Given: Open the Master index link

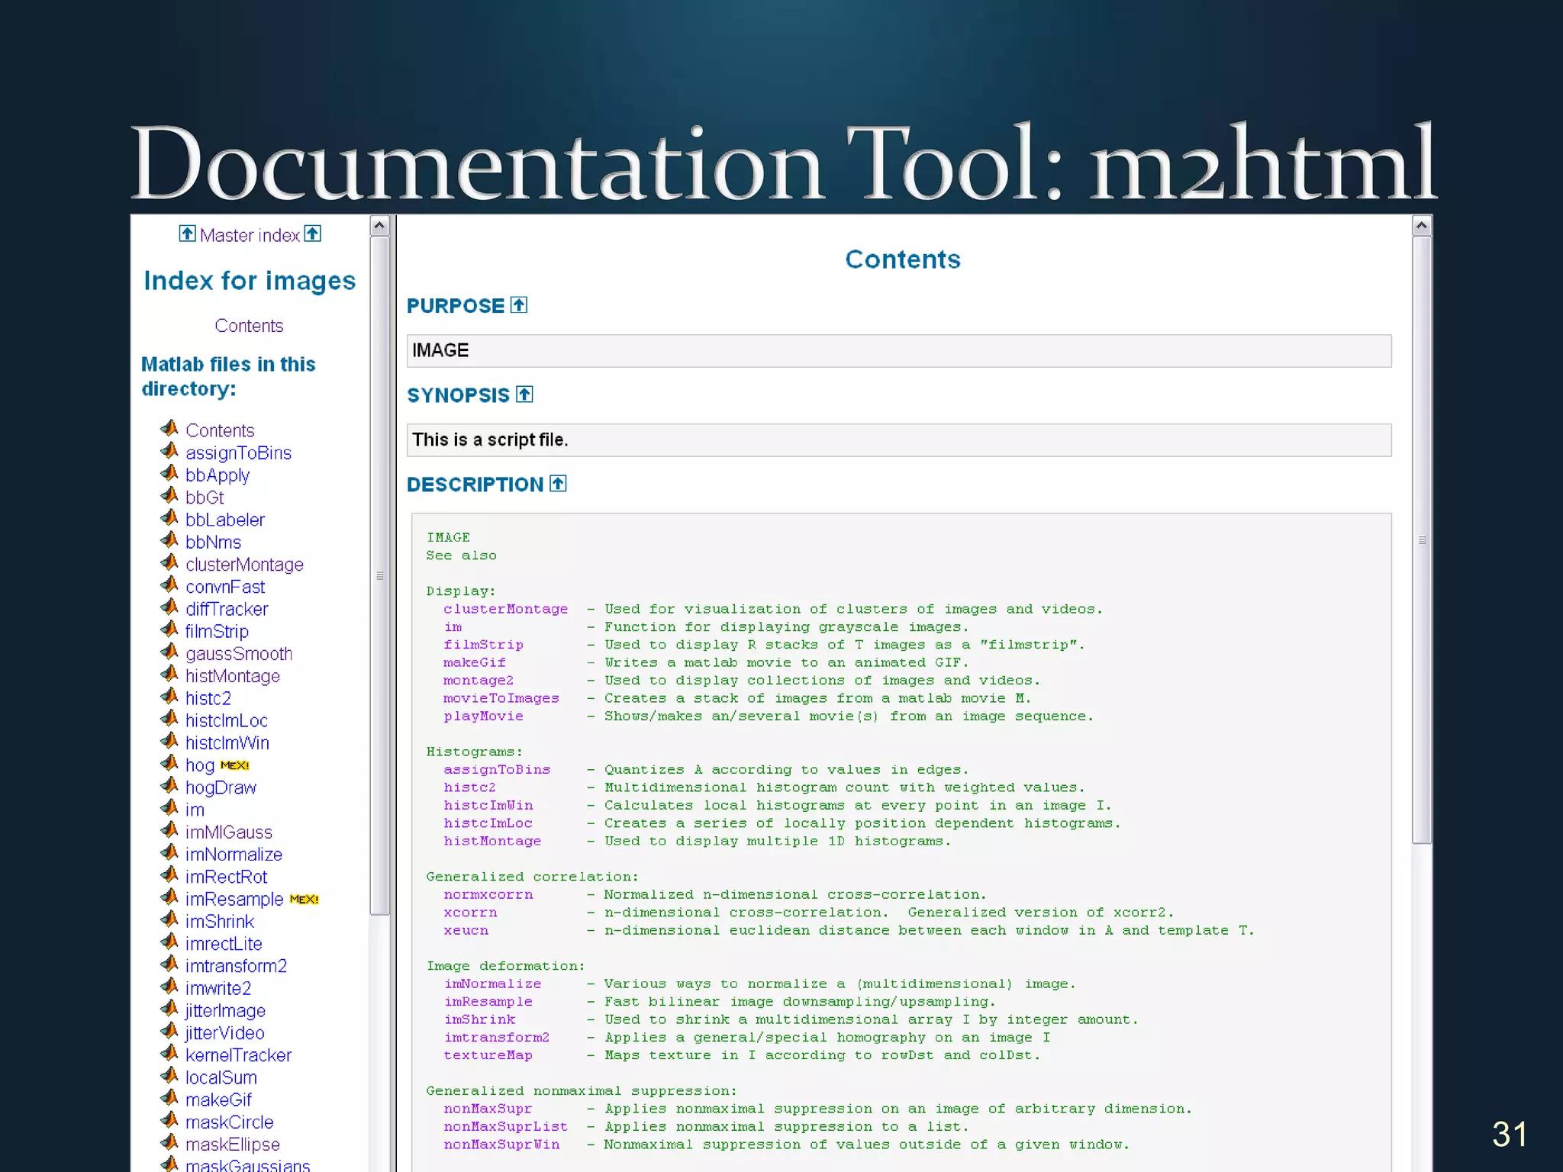Looking at the screenshot, I should tap(250, 235).
